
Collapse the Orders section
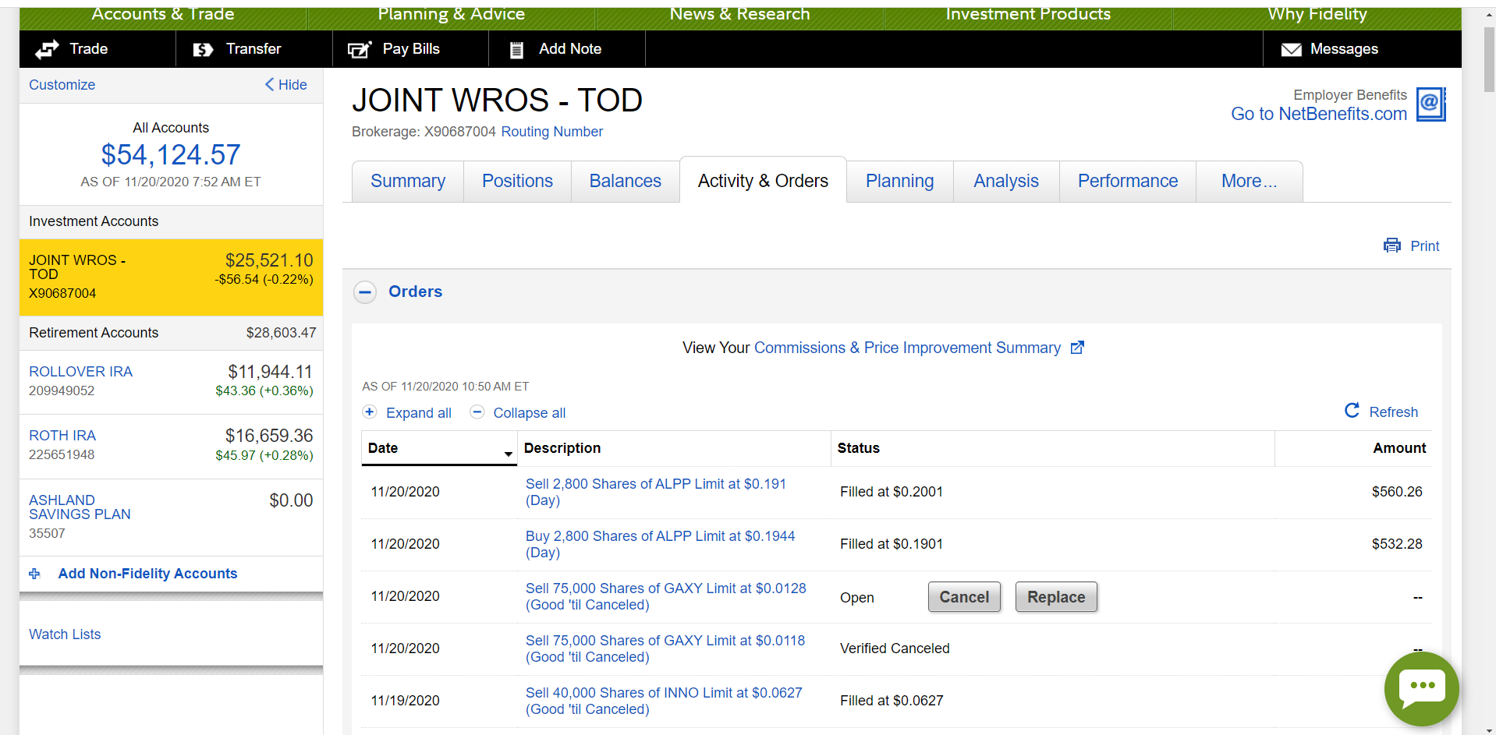coord(365,292)
